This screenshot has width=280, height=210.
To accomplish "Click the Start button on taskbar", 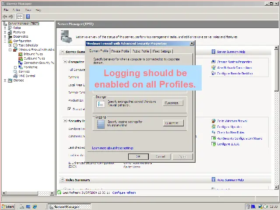I will click(8, 206).
